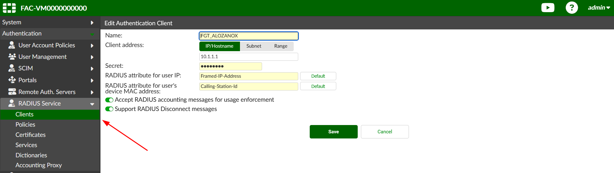Collapse the RADIUS Service submenu
The width and height of the screenshot is (614, 173).
(x=92, y=104)
